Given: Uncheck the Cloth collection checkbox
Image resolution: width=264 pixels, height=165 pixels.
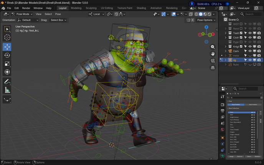Looking at the screenshot, I should tap(241, 37).
